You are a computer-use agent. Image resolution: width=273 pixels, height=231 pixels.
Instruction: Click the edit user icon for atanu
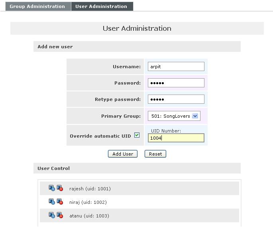pyautogui.click(x=52, y=215)
